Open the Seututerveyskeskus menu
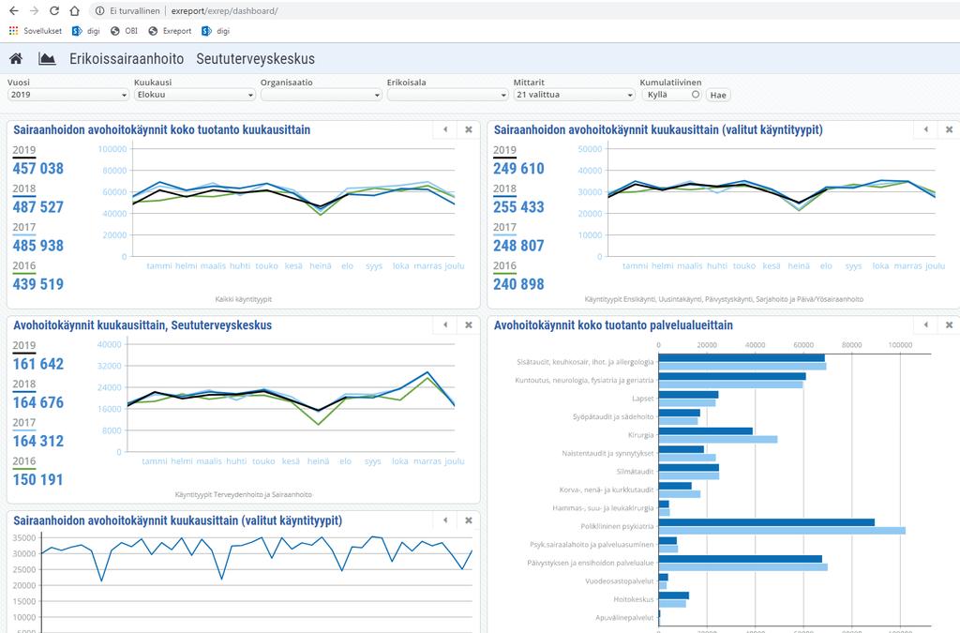Screen dimensions: 960x633 pyautogui.click(x=255, y=59)
